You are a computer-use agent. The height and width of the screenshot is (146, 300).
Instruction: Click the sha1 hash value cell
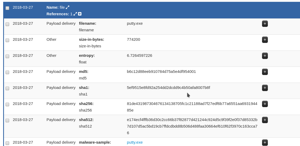click(x=168, y=88)
